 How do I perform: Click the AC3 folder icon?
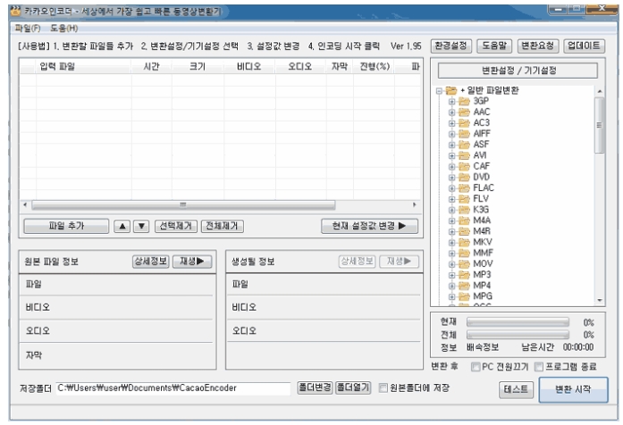464,123
